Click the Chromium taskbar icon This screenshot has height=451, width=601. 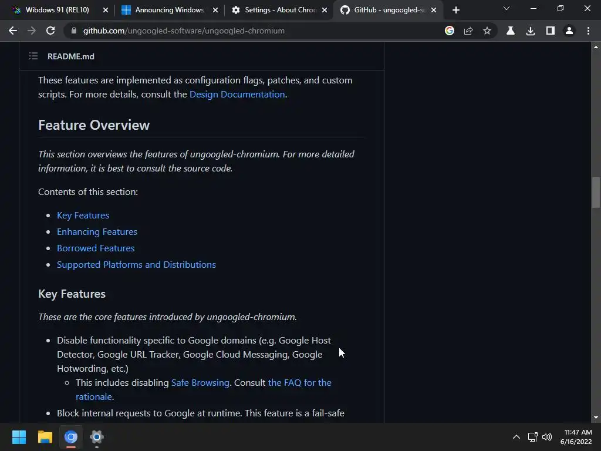(71, 437)
